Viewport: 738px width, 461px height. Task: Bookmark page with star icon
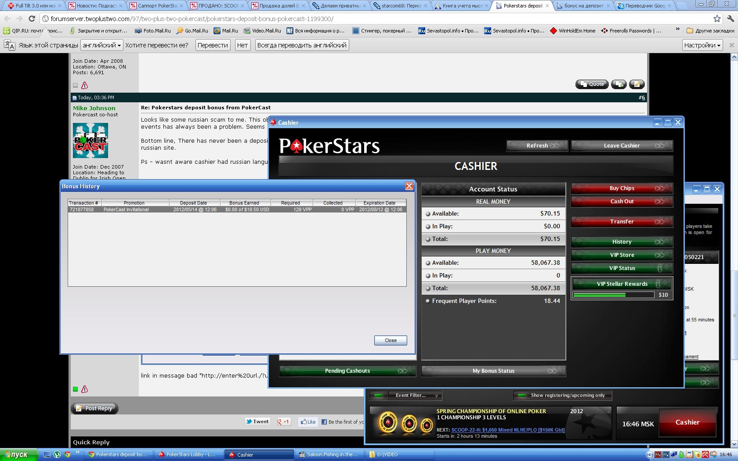(x=717, y=18)
